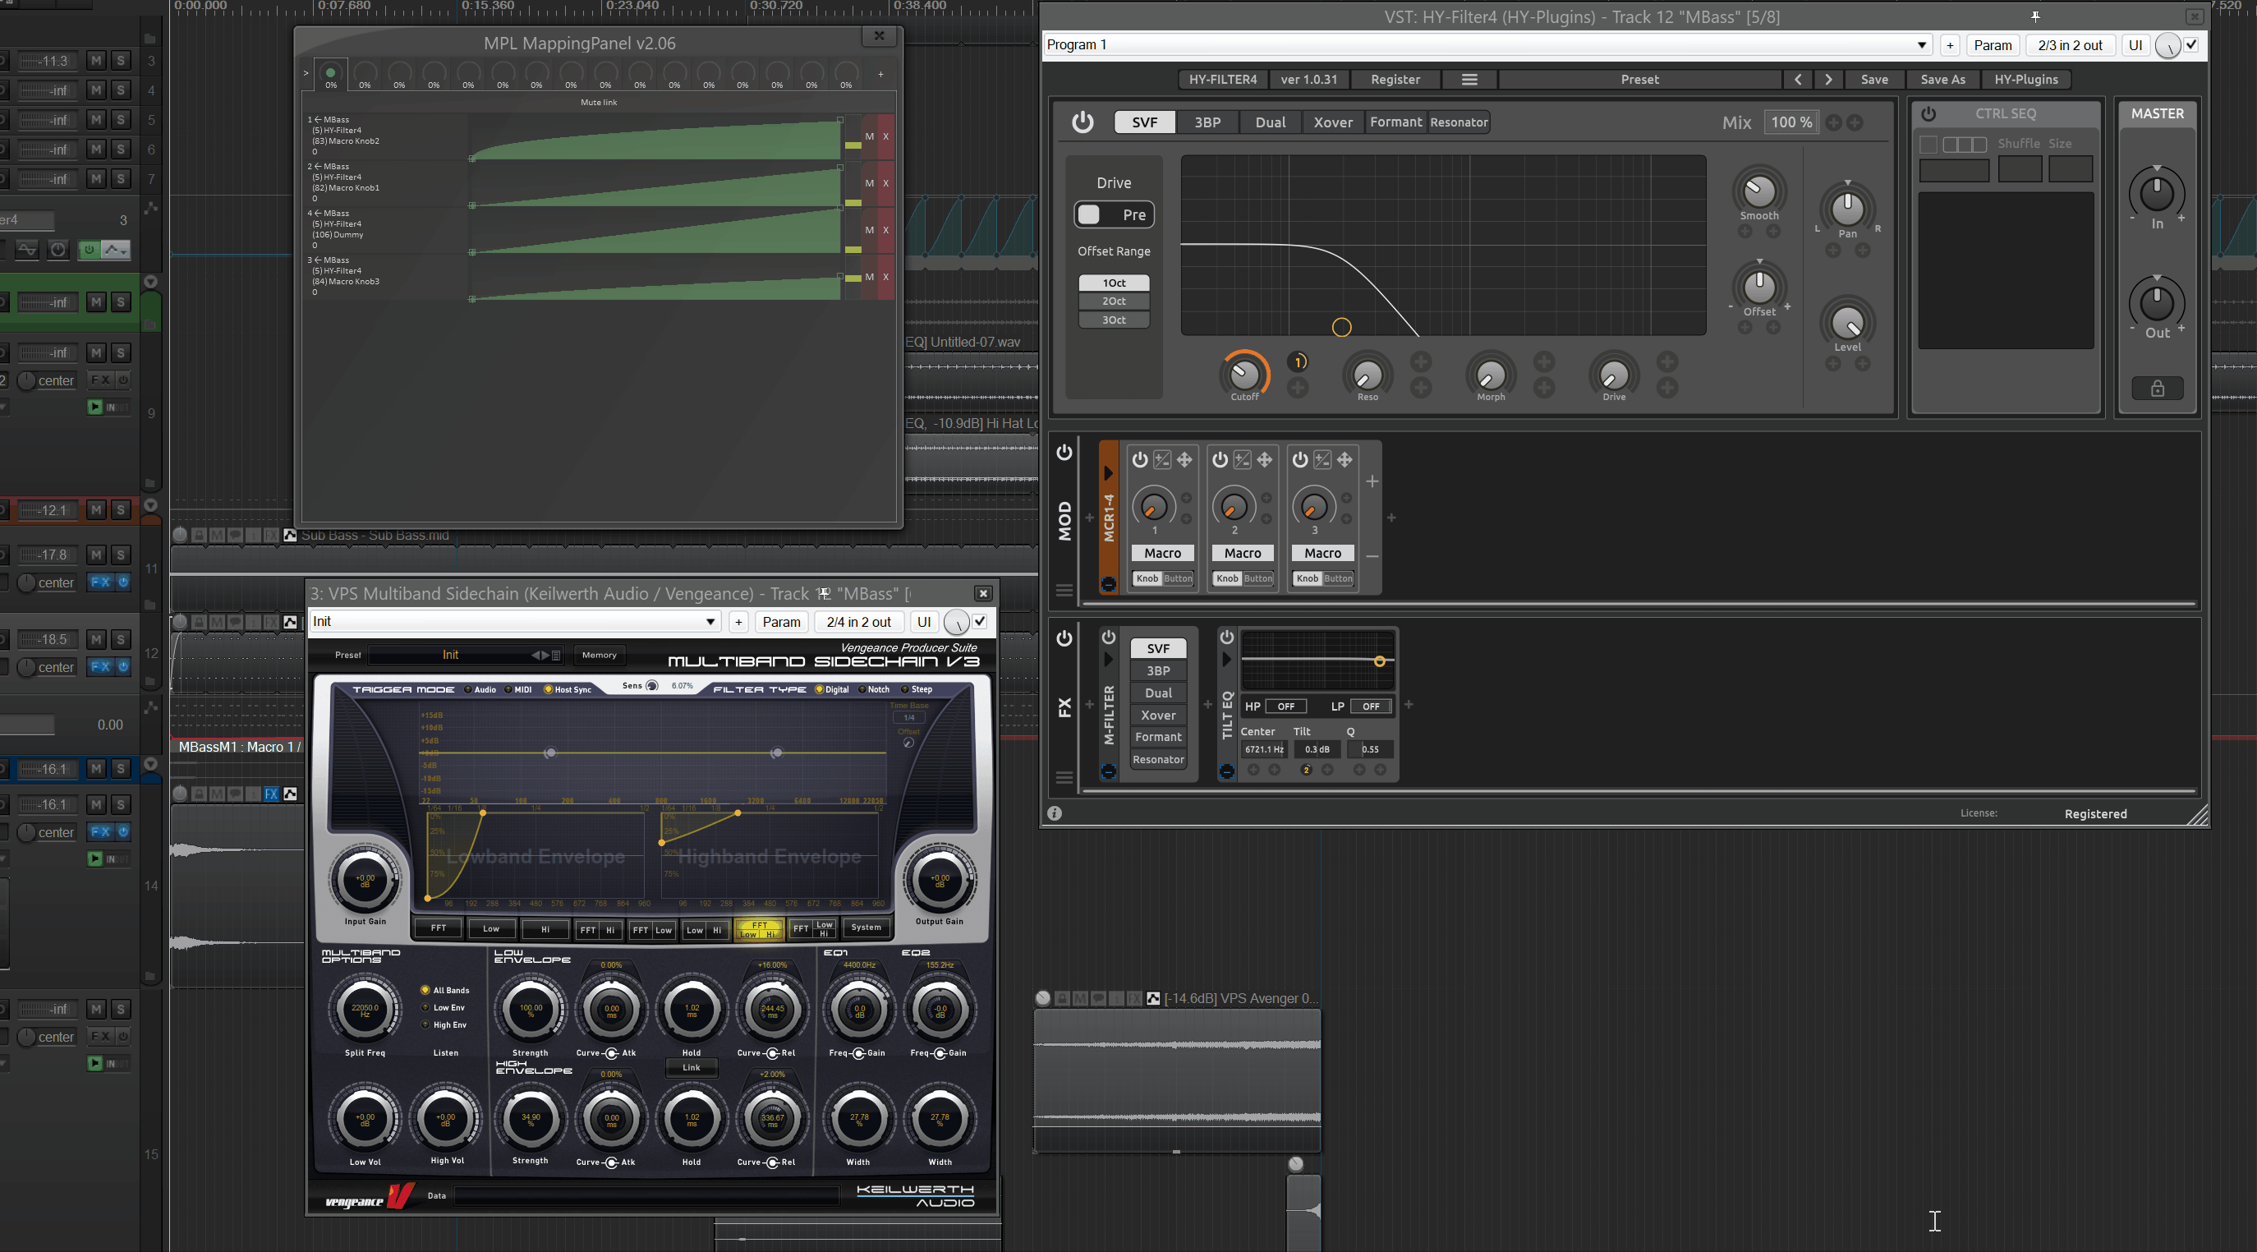Open the Program 1 preset dropdown
The width and height of the screenshot is (2257, 1252).
[x=1921, y=44]
